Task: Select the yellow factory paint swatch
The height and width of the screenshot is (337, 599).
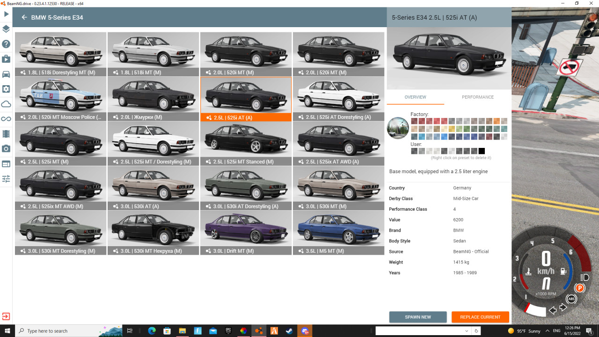Action: tap(452, 129)
